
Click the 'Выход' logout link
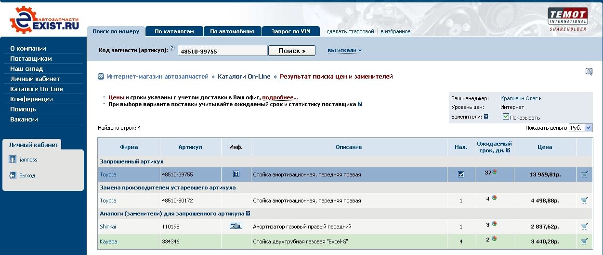[x=27, y=175]
